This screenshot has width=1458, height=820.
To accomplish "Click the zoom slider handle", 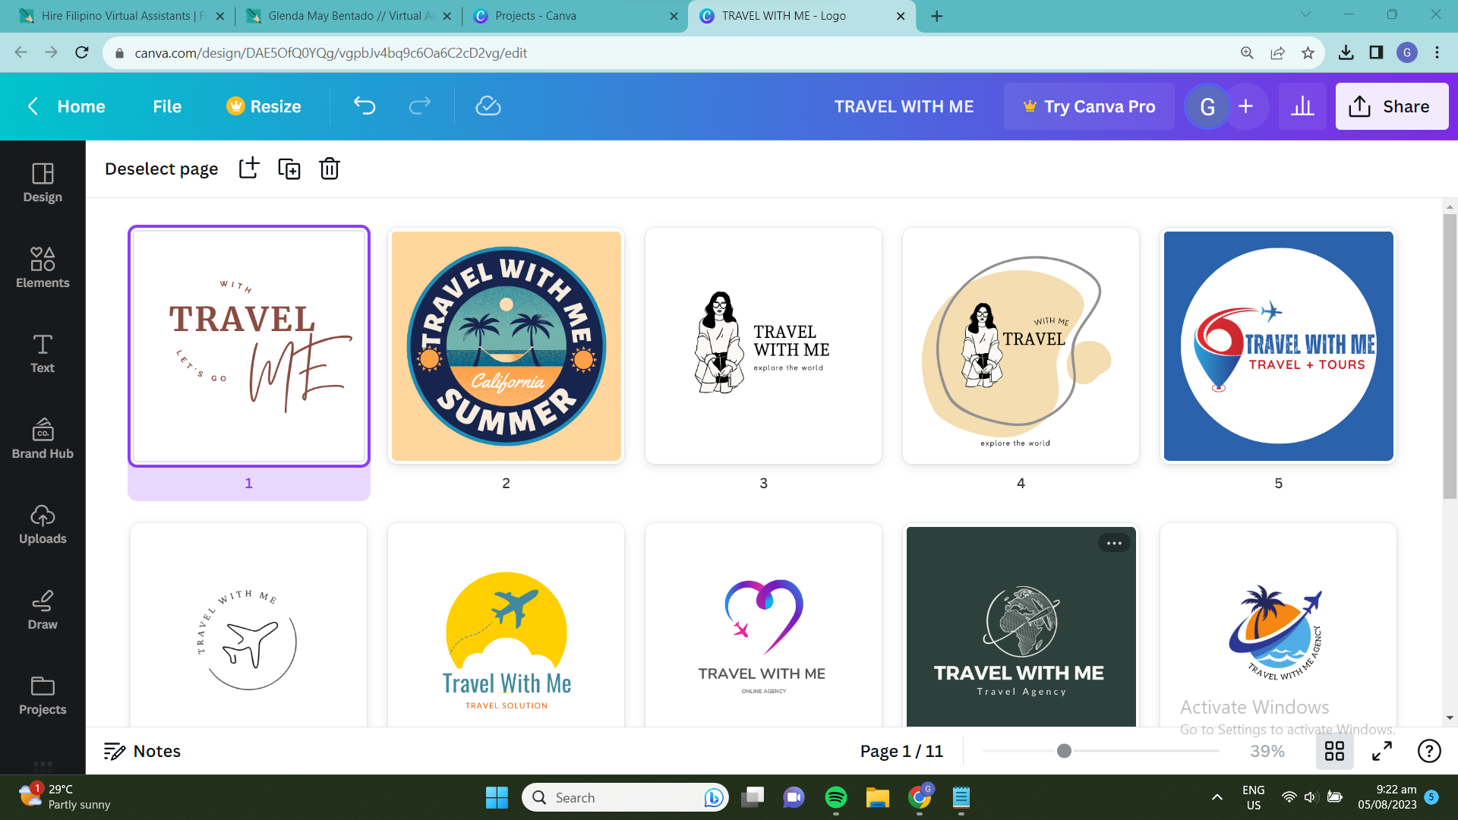I will [x=1064, y=751].
